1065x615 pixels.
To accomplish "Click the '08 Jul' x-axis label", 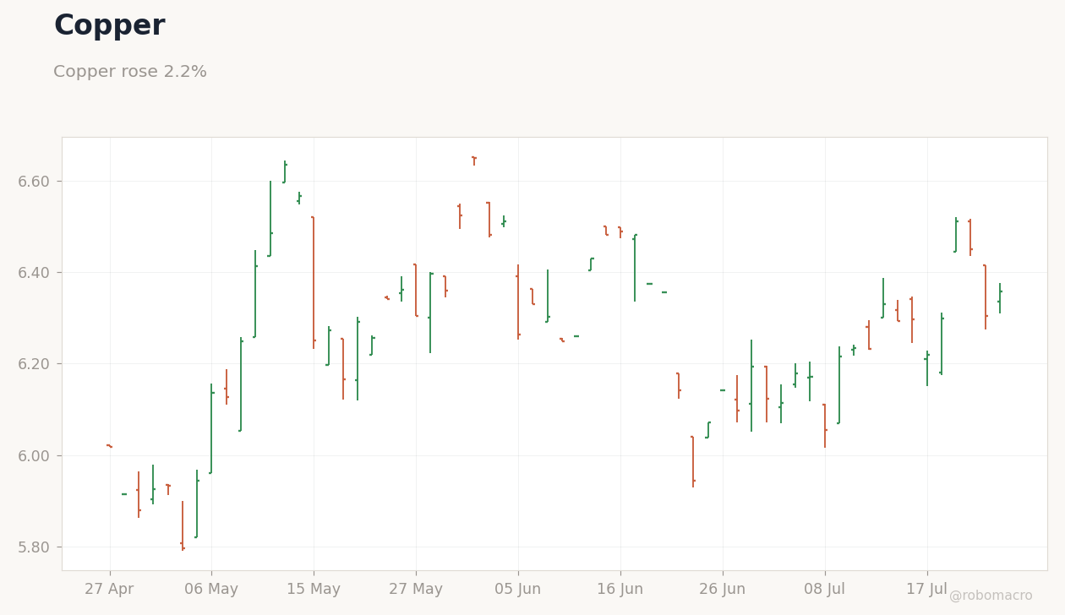I will coord(825,589).
